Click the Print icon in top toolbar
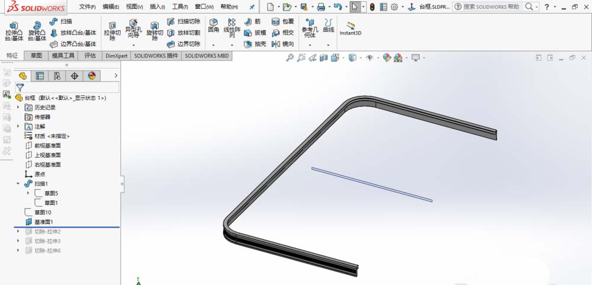This screenshot has height=285, width=592. pyautogui.click(x=321, y=7)
